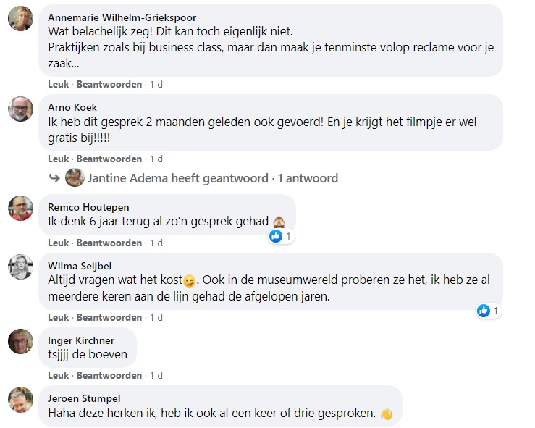Image resolution: width=535 pixels, height=428 pixels.
Task: Open Jeroen Stumpel's name link
Action: point(84,398)
